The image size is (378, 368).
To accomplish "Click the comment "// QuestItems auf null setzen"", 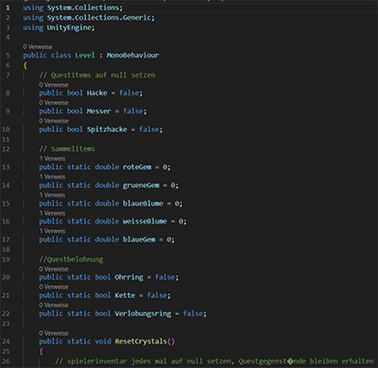I will [x=97, y=75].
